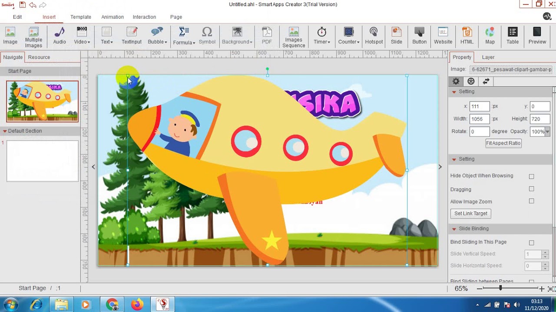
Task: Switch to the Edit tab
Action: [x=17, y=17]
